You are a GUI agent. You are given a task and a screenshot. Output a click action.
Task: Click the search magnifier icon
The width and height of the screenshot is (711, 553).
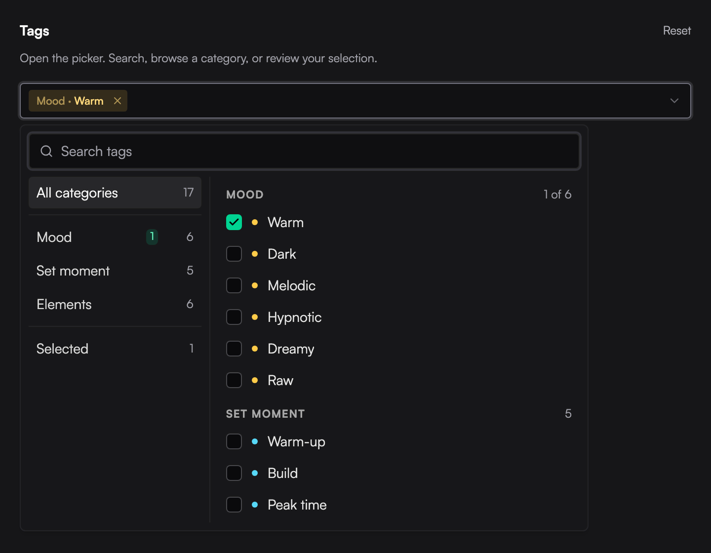pos(46,151)
